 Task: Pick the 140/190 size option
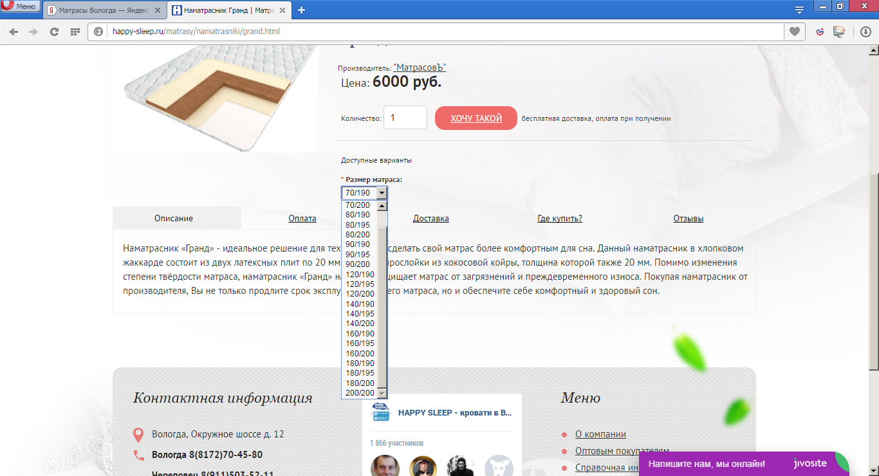point(360,304)
